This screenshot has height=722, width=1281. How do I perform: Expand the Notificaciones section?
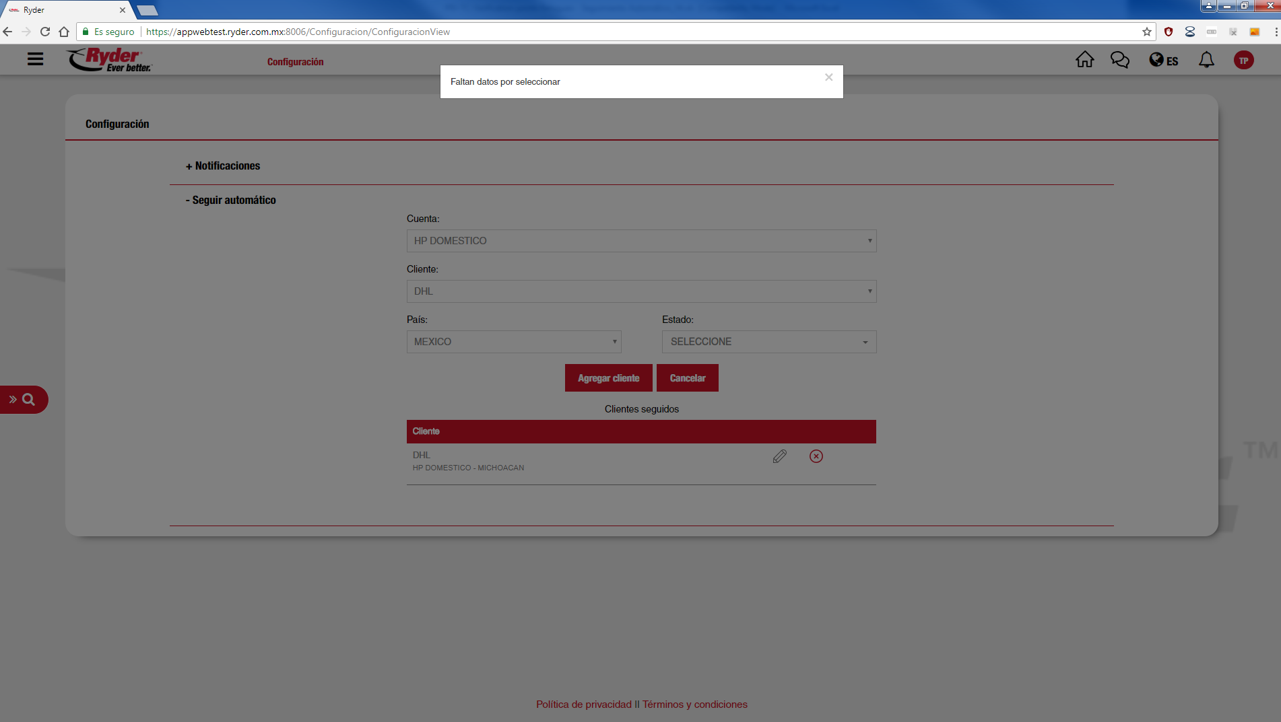[223, 166]
